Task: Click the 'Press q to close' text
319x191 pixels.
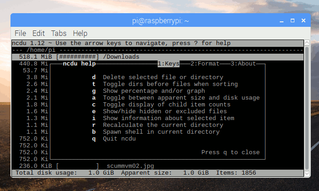Action: point(230,152)
